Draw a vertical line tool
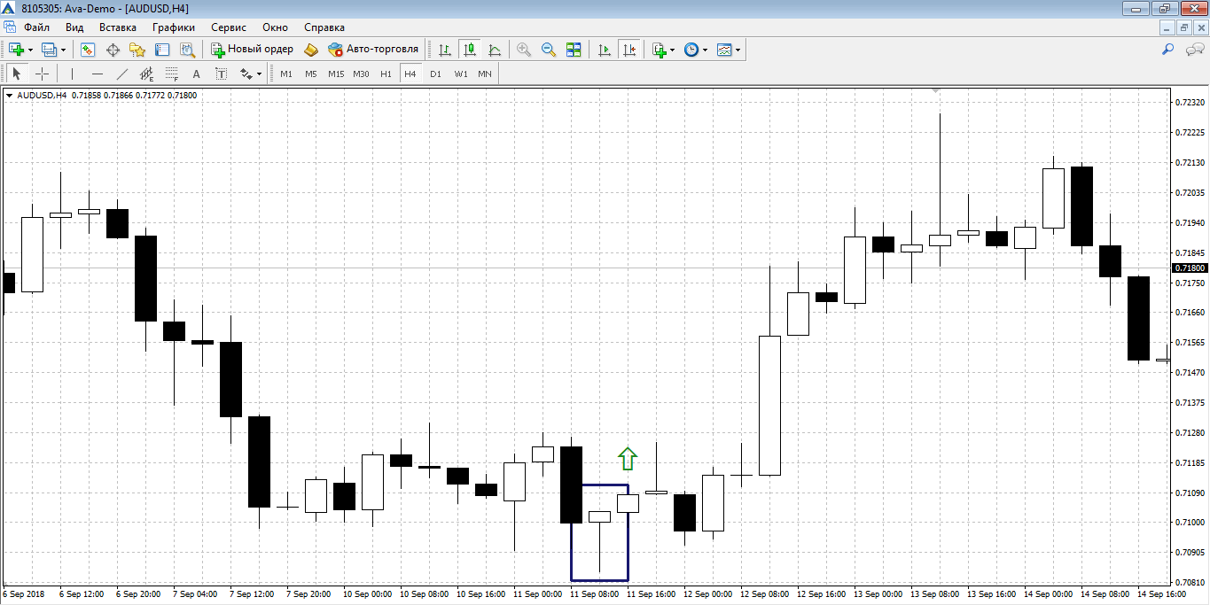 click(x=73, y=74)
